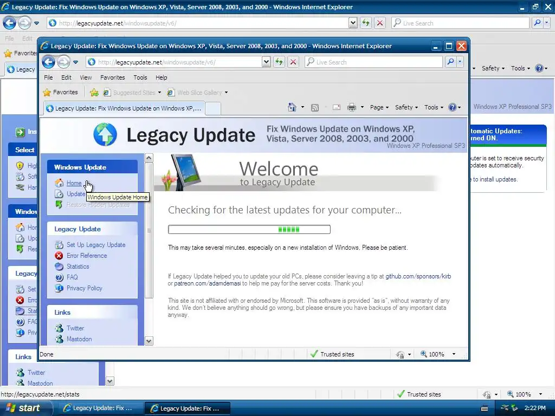Click the Back button in the background IE window
This screenshot has height=416, width=555.
point(10,23)
